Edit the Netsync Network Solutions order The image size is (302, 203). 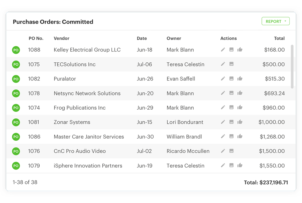point(223,93)
